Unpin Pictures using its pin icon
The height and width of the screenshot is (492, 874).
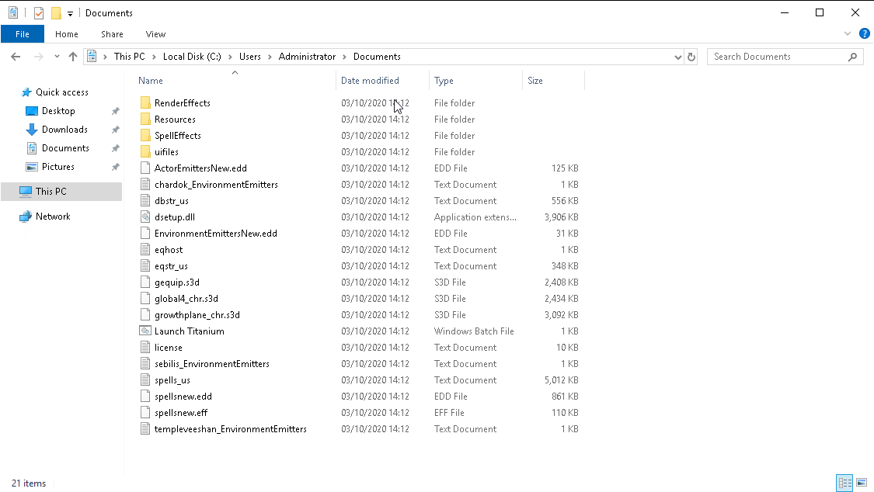tap(116, 167)
